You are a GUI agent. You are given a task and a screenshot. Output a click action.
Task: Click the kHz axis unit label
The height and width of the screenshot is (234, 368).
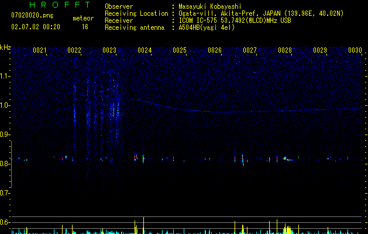[x=5, y=47]
